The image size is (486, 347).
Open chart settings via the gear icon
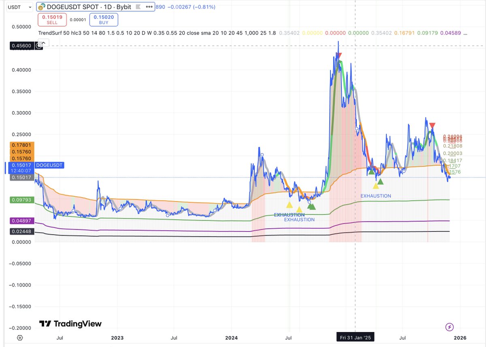click(19, 337)
